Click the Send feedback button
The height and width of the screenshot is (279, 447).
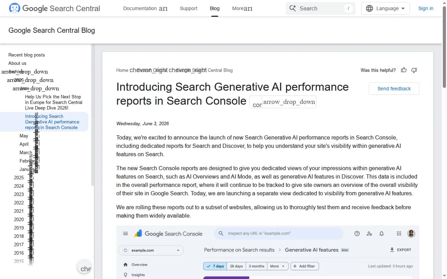tap(394, 89)
